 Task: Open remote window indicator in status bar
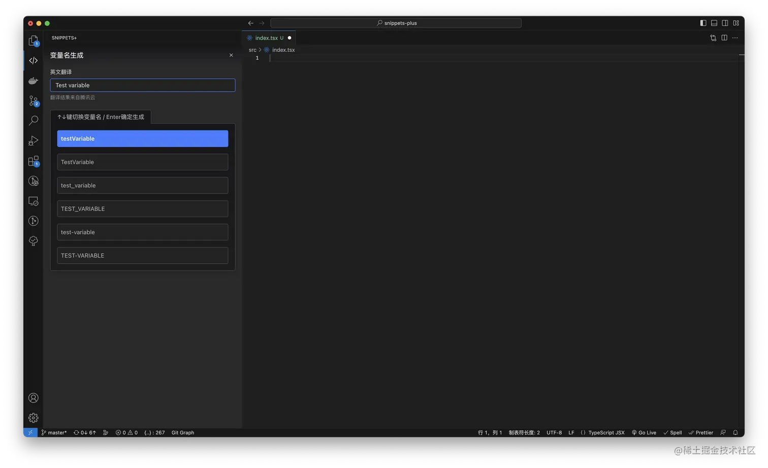pyautogui.click(x=30, y=432)
